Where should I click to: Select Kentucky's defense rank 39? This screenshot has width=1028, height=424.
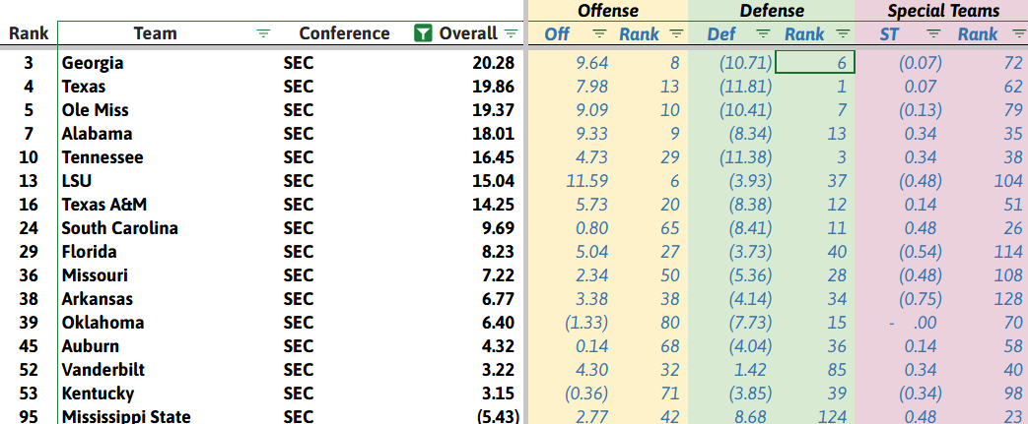point(837,394)
